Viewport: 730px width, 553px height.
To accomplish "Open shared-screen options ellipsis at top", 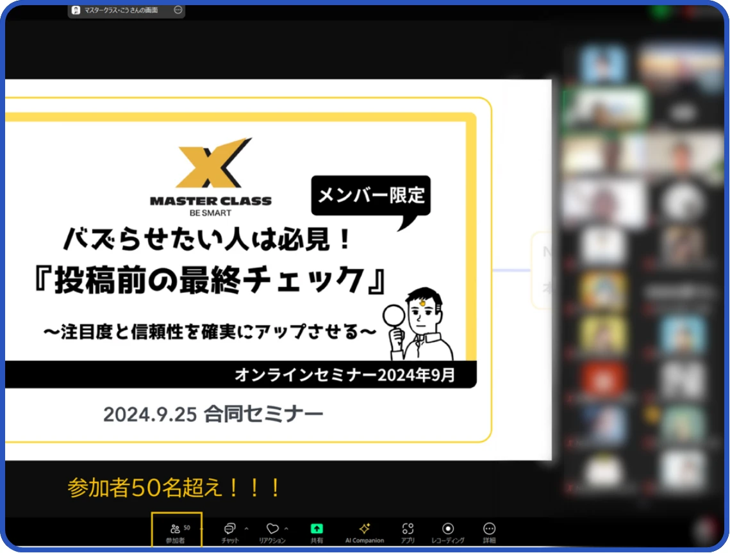I will coord(178,10).
